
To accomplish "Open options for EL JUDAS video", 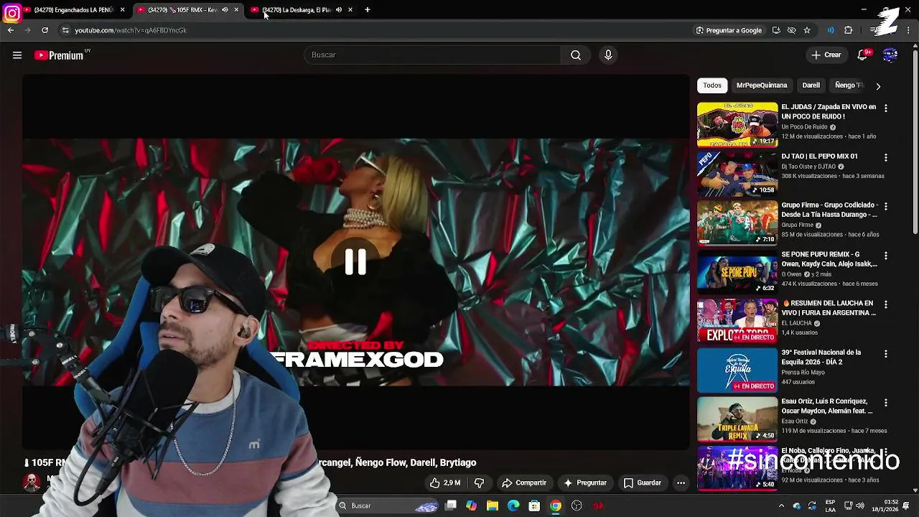I will pos(885,108).
